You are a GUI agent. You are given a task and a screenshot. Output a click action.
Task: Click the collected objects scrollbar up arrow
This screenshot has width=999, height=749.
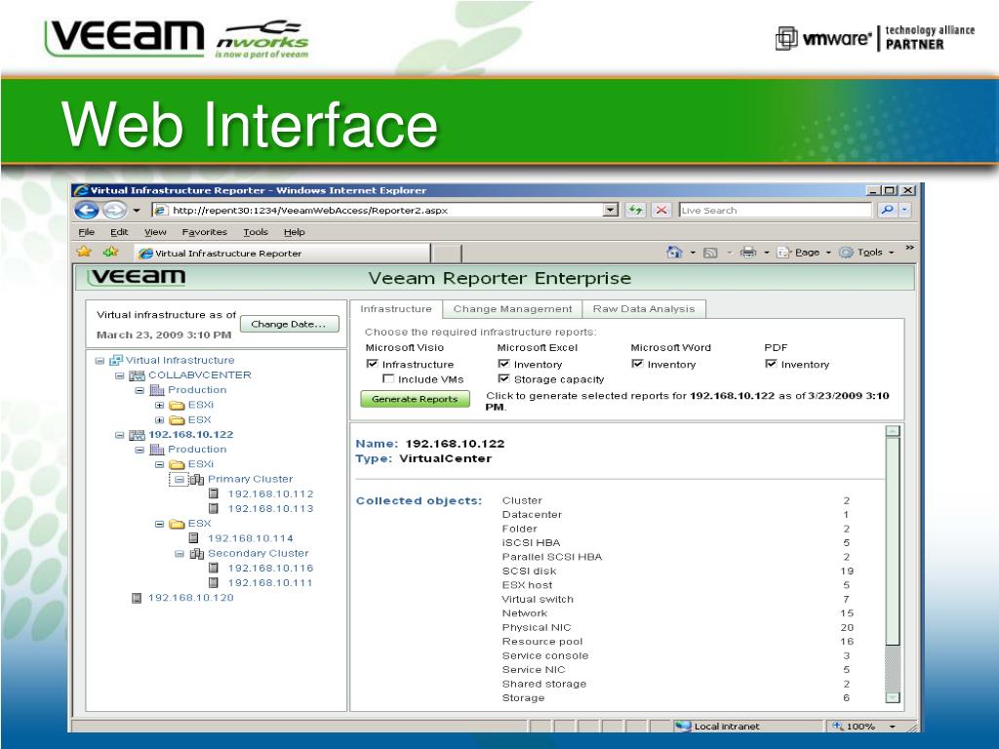tap(893, 430)
